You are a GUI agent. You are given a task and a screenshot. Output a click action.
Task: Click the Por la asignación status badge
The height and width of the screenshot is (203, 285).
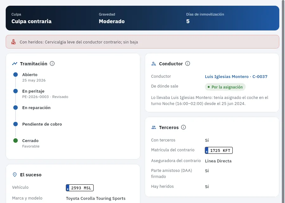pyautogui.click(x=225, y=87)
